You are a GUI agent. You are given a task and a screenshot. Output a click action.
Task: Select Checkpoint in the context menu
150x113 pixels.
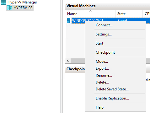tap(115, 52)
